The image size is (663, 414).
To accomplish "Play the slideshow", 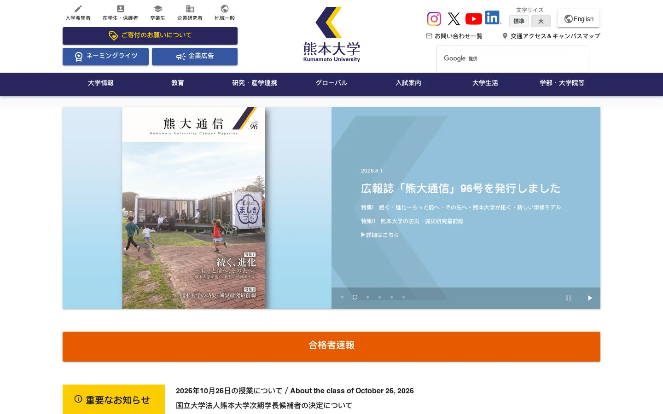I will coord(590,298).
